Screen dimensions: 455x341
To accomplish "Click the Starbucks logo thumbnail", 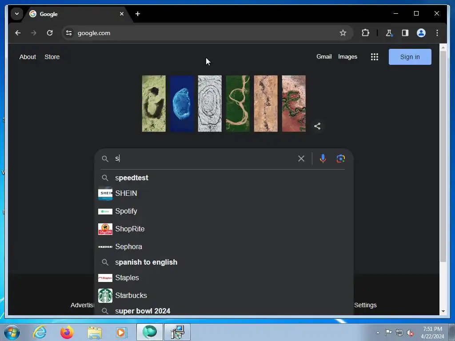I will (105, 295).
